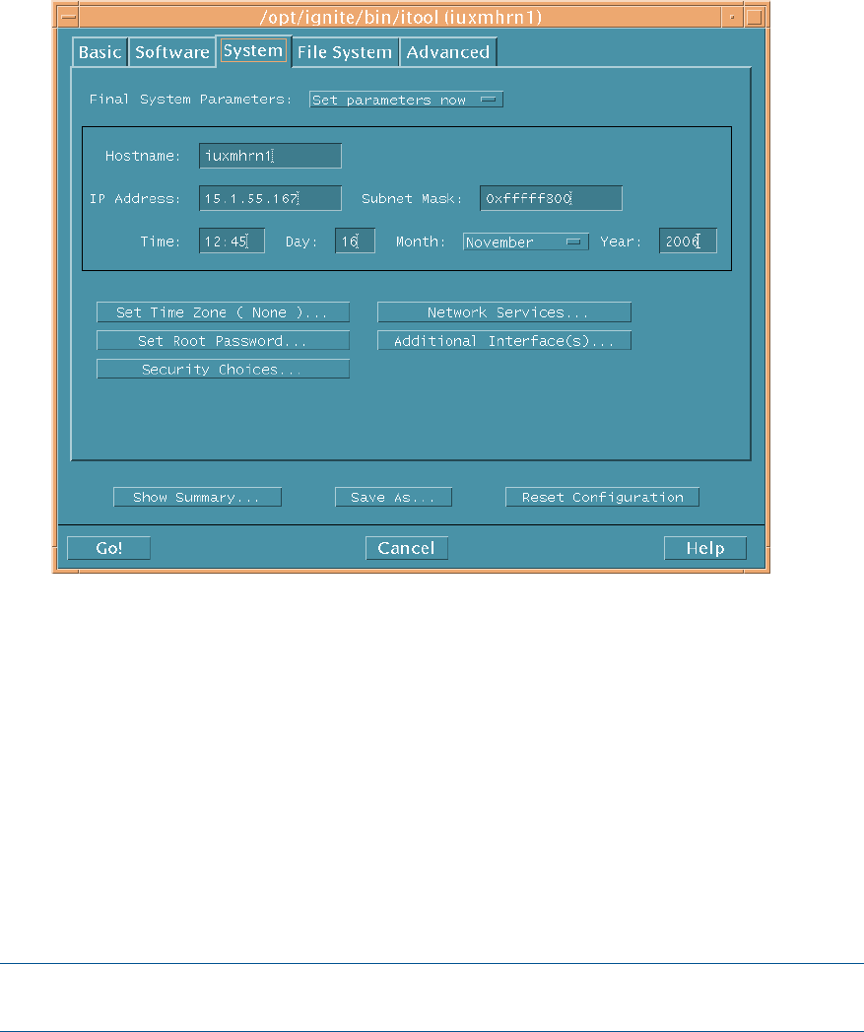Click the Hostname label
864x1032 pixels.
coord(143,156)
